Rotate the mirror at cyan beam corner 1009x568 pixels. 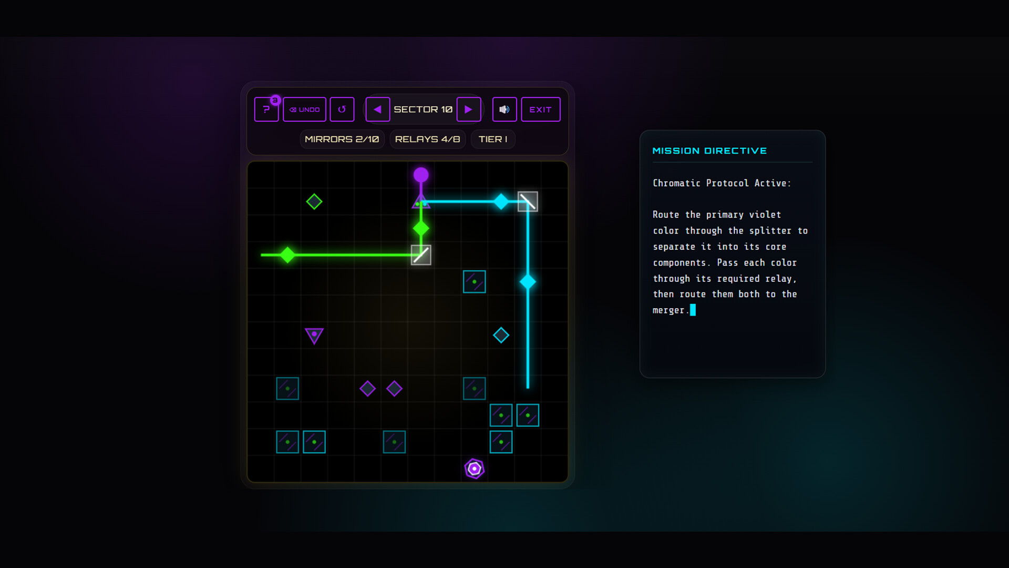pyautogui.click(x=528, y=201)
